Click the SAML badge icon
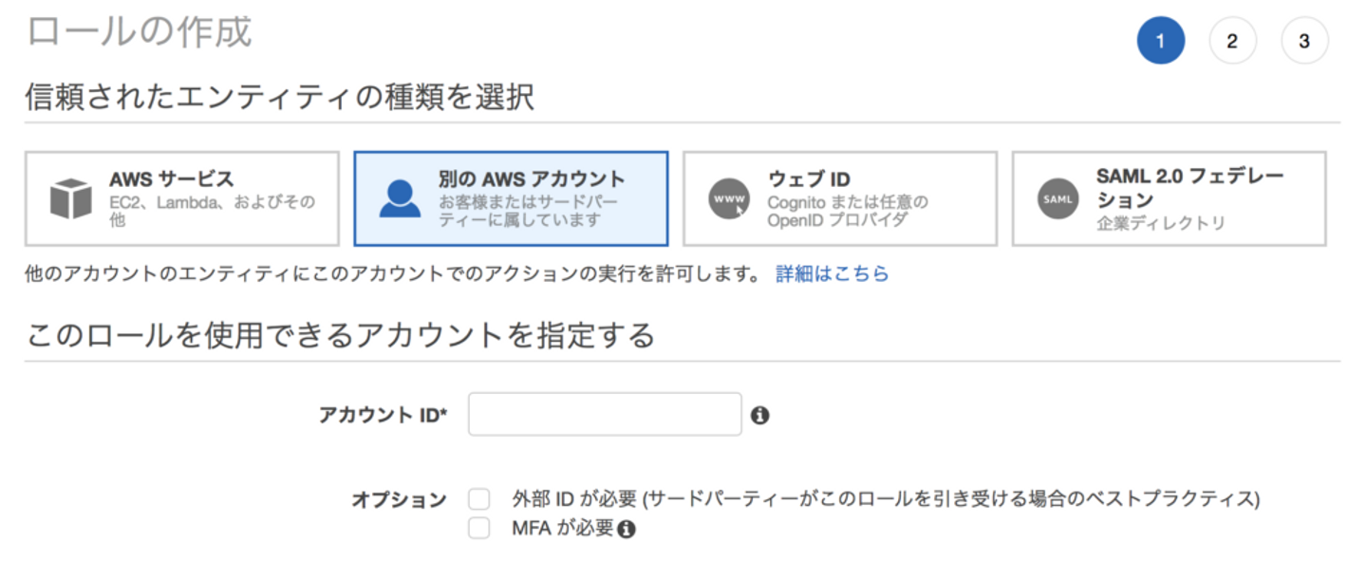This screenshot has height=561, width=1367. click(1058, 199)
